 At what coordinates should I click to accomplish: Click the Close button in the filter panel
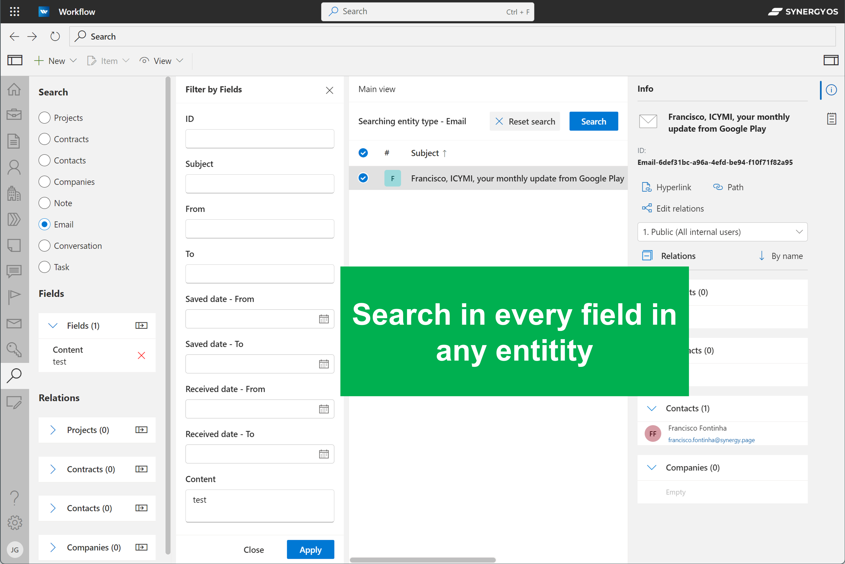pos(253,550)
